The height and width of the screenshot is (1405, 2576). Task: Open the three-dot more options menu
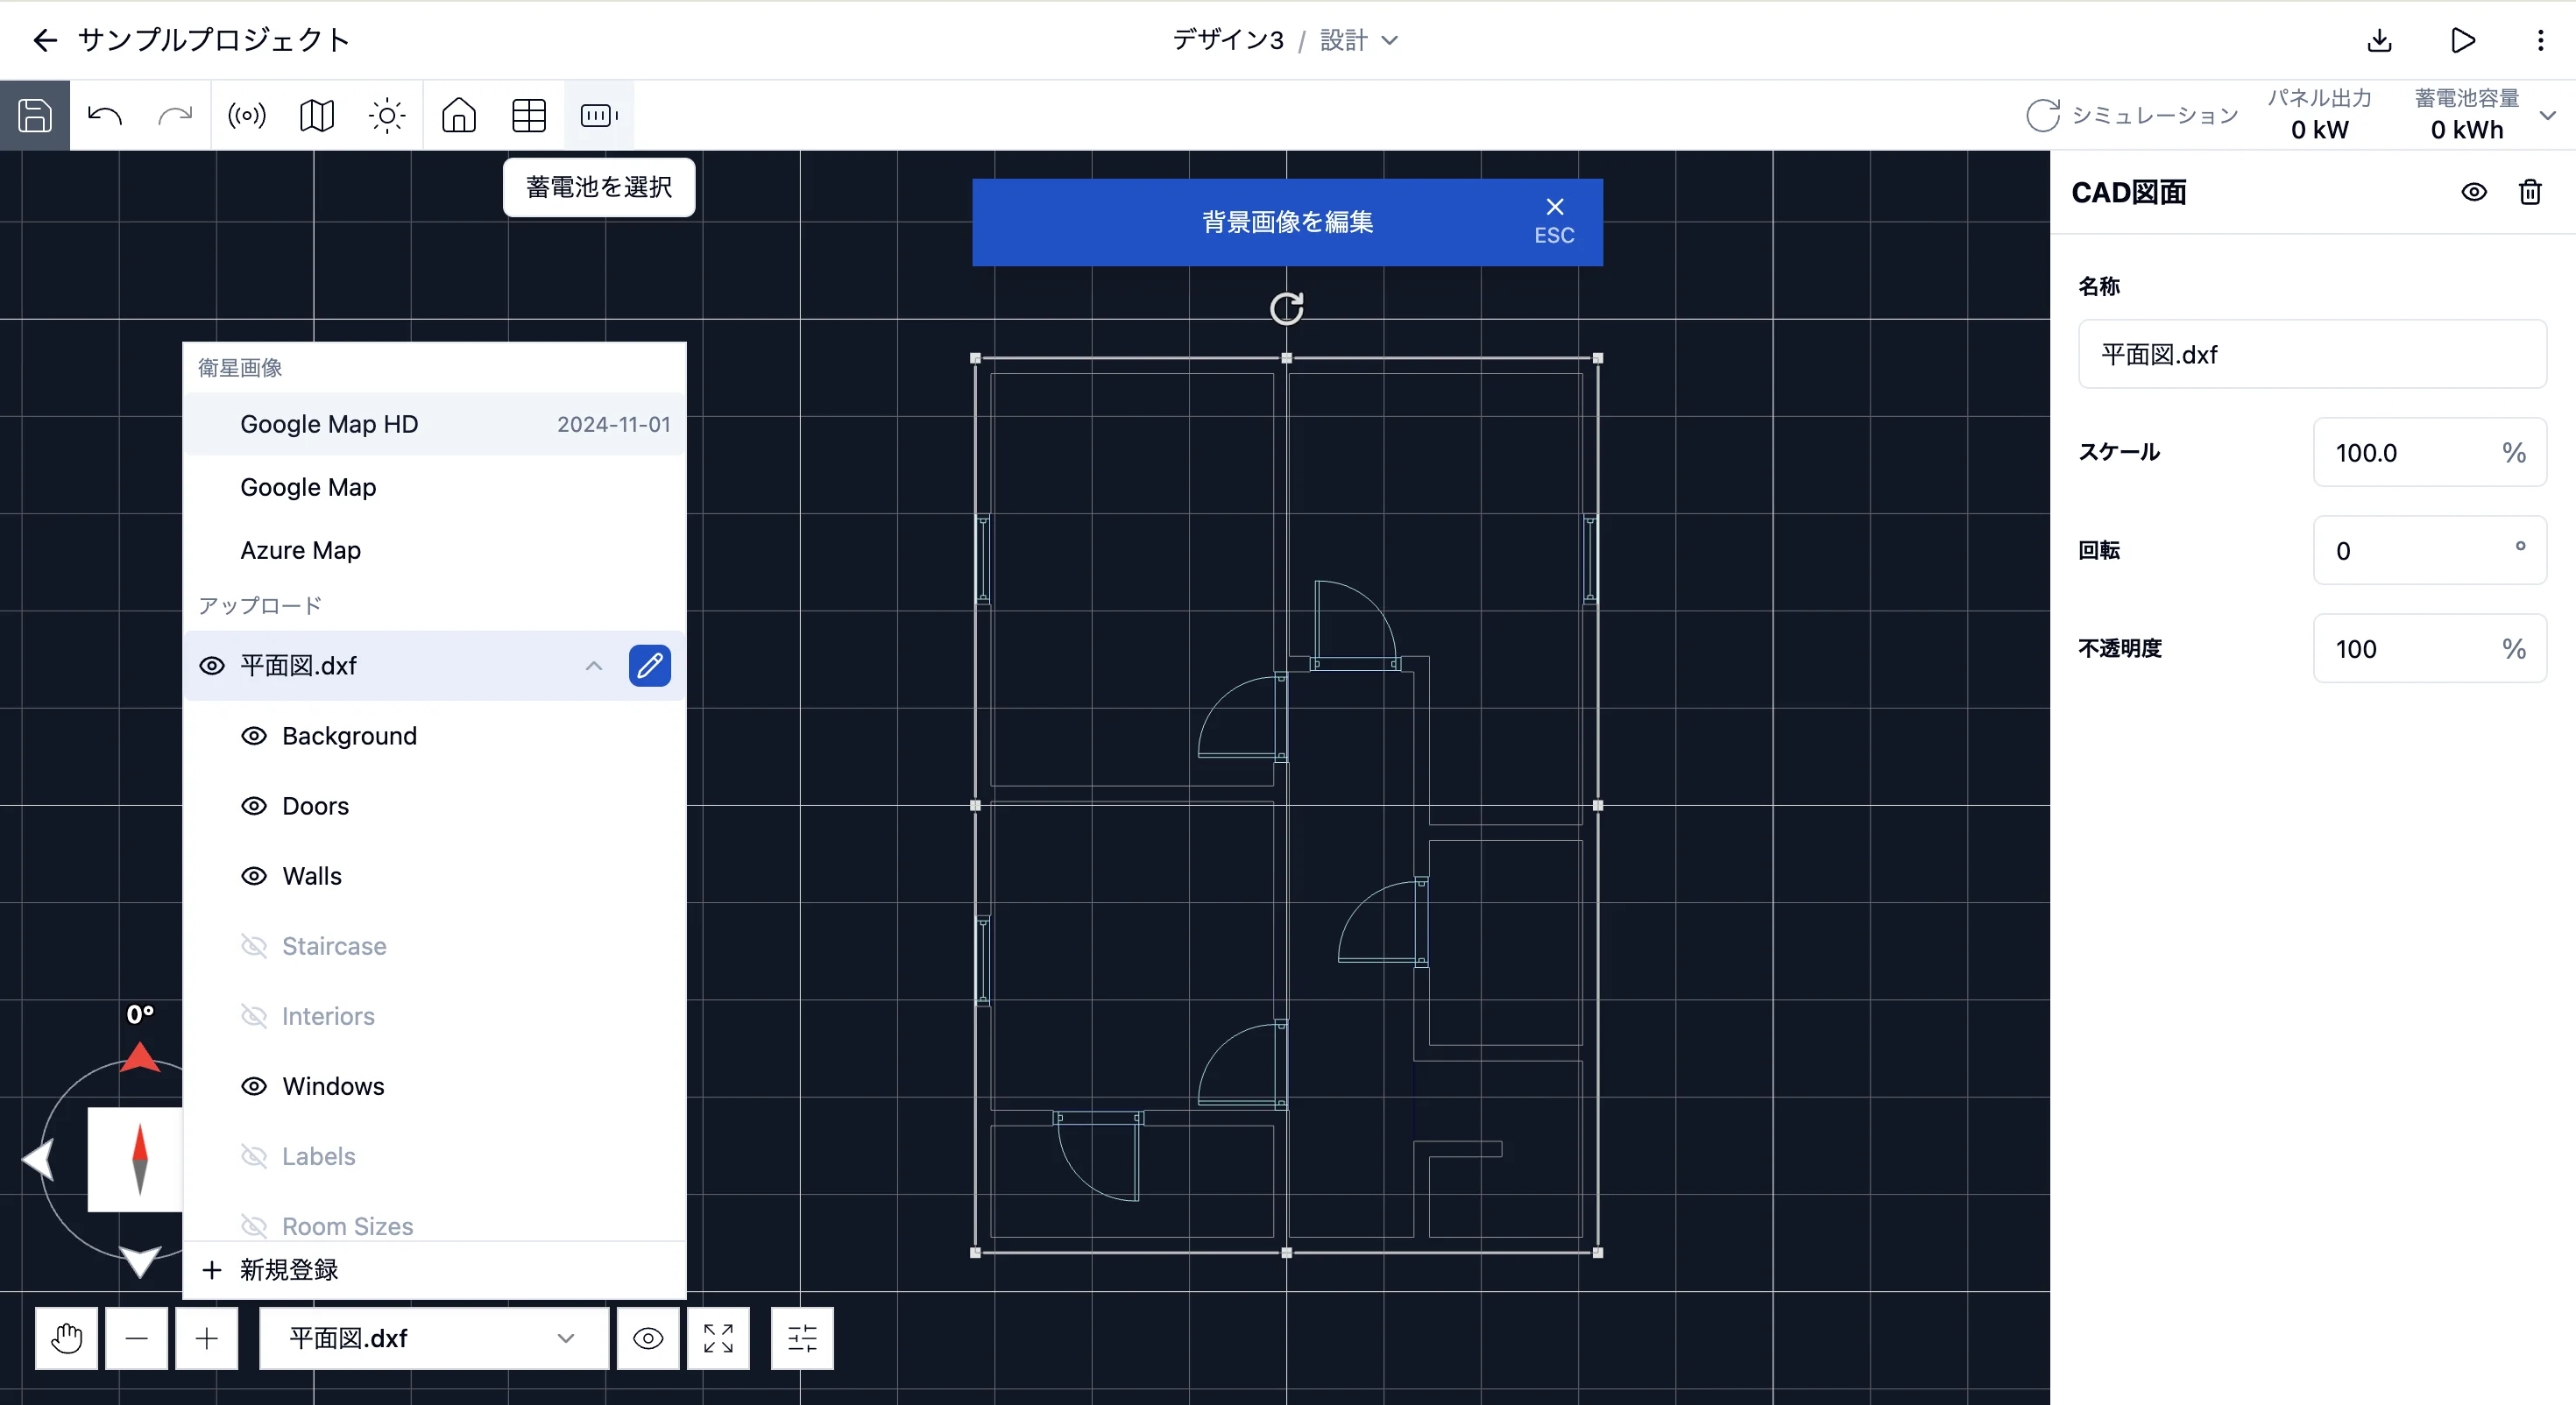(2541, 40)
